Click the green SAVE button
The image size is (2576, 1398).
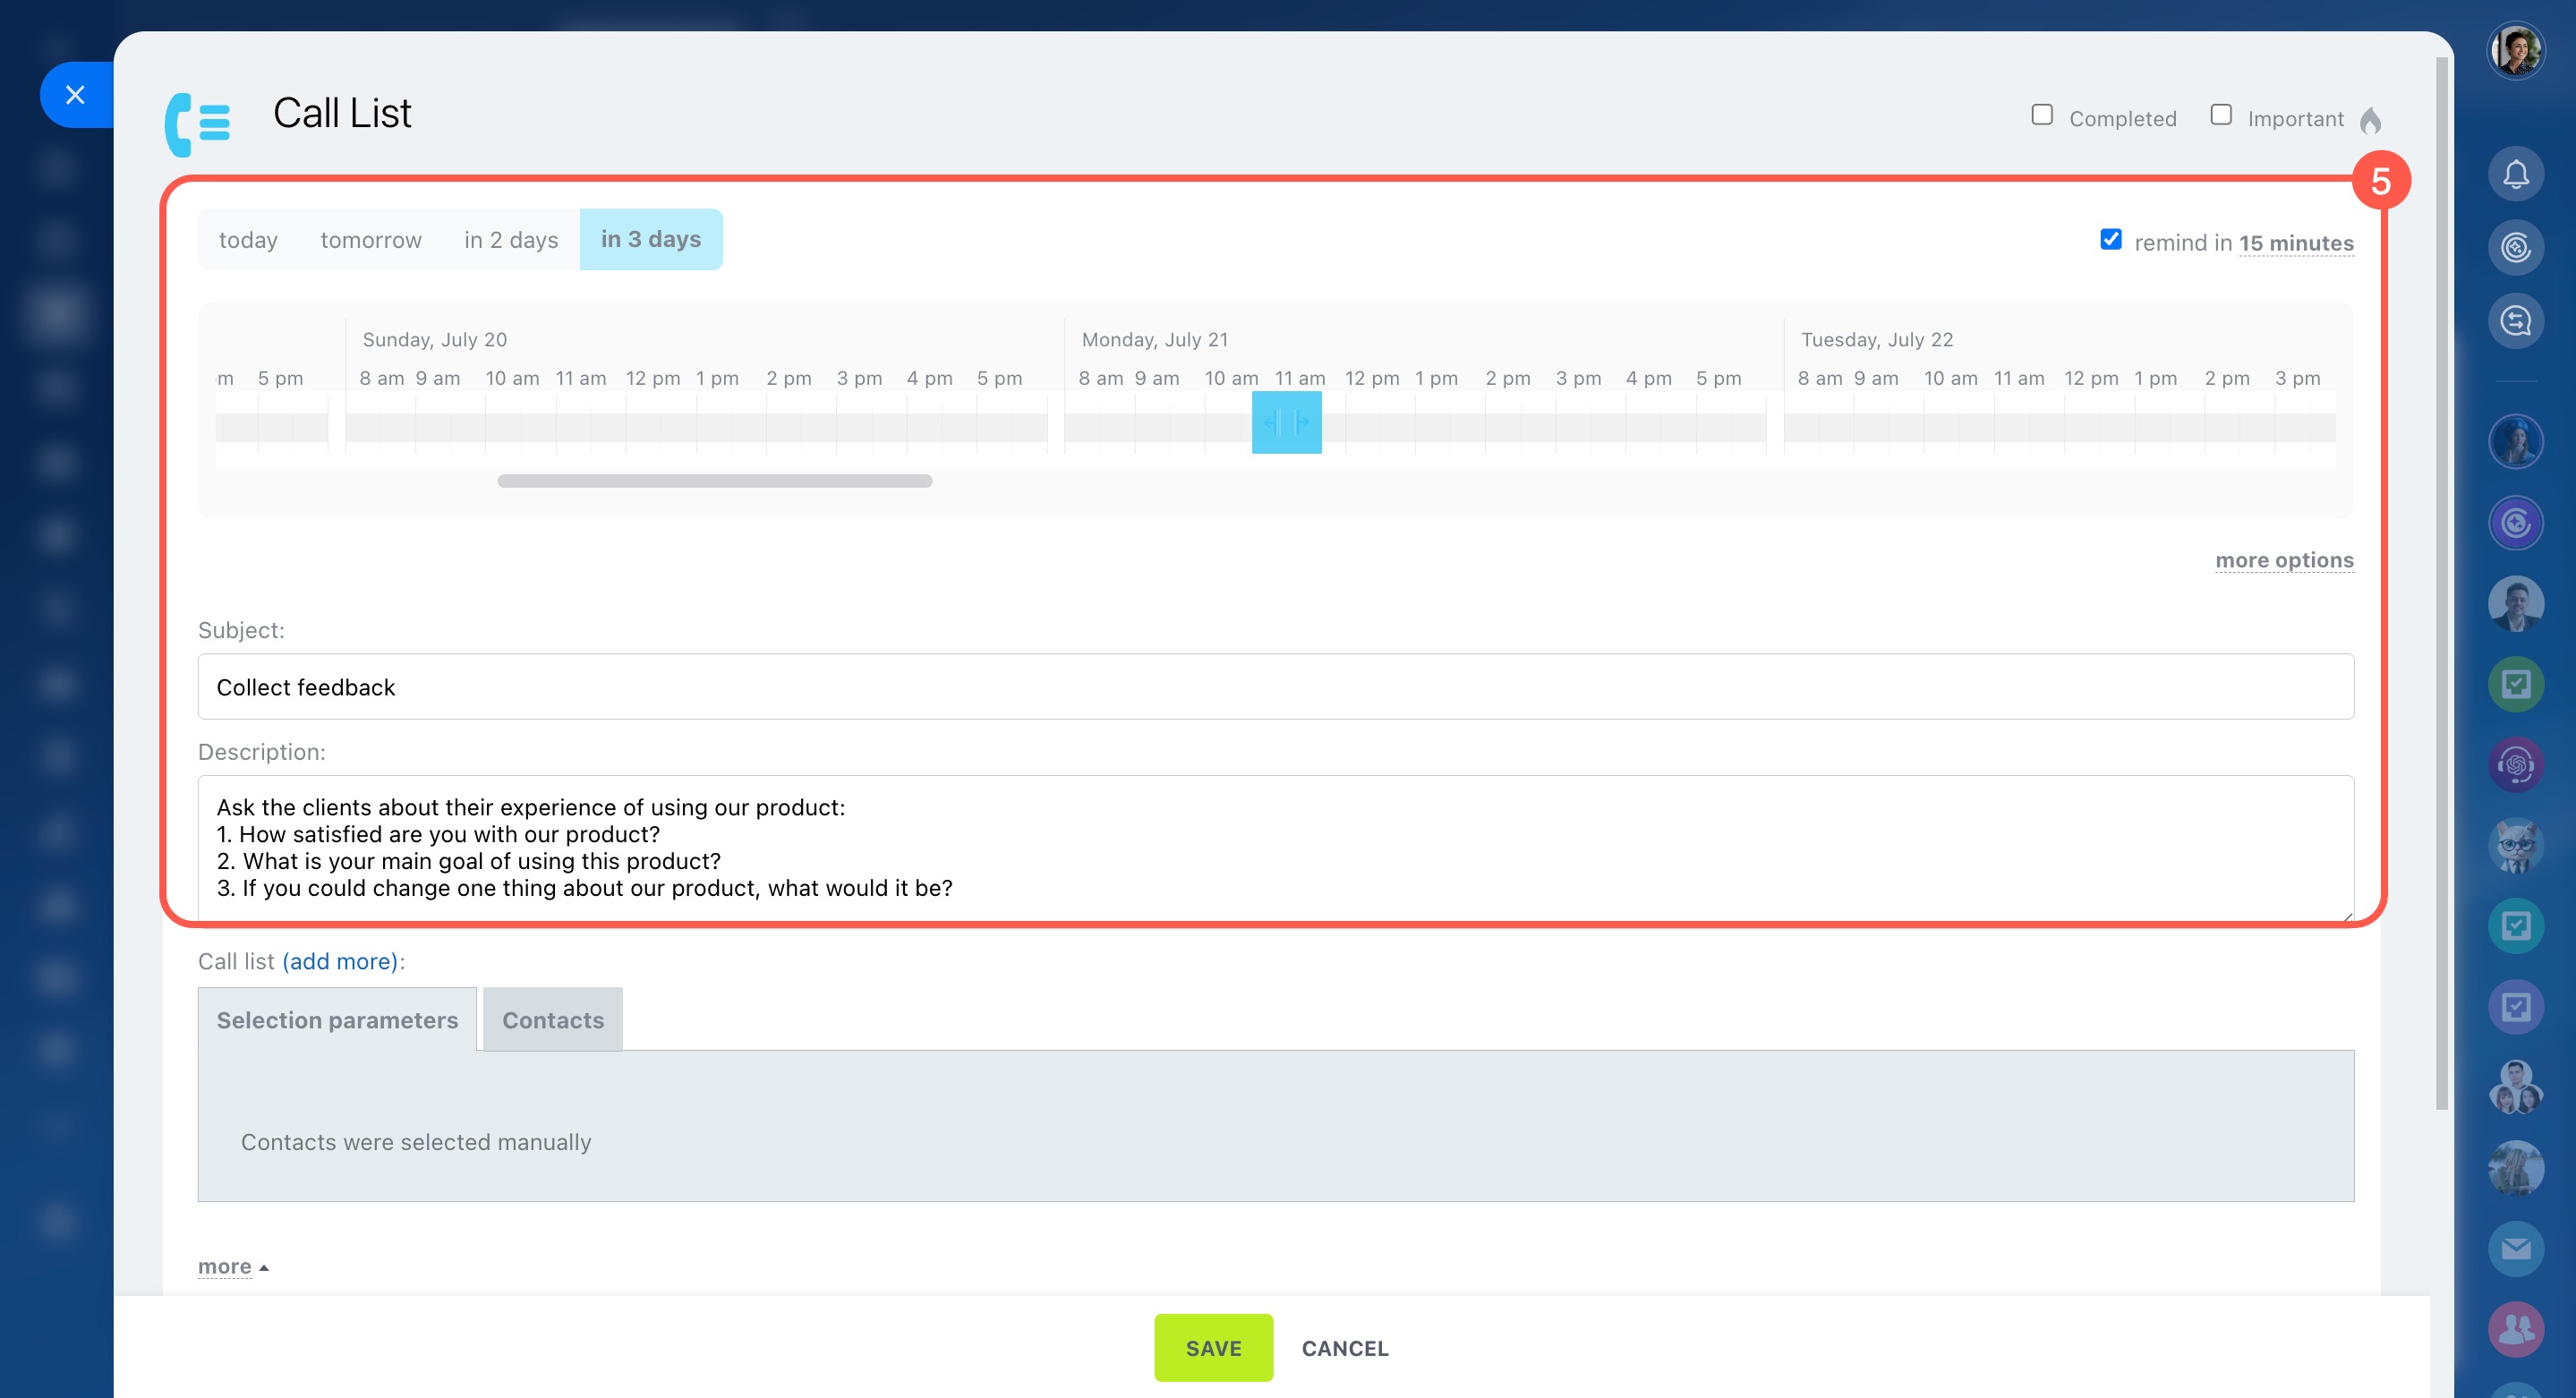(1213, 1347)
